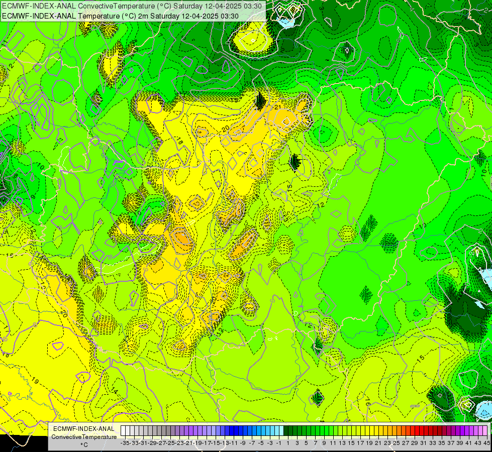Click legend scale value '-25'
The width and height of the screenshot is (492, 452).
(170, 443)
